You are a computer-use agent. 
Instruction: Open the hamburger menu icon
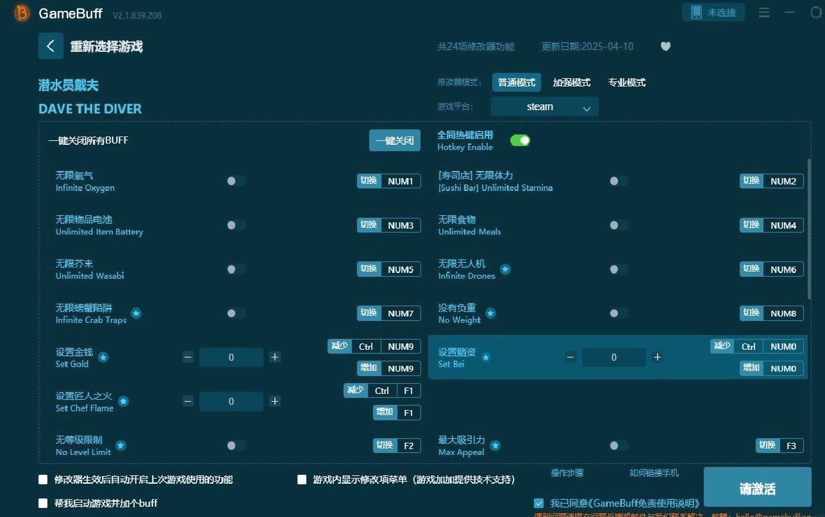764,13
